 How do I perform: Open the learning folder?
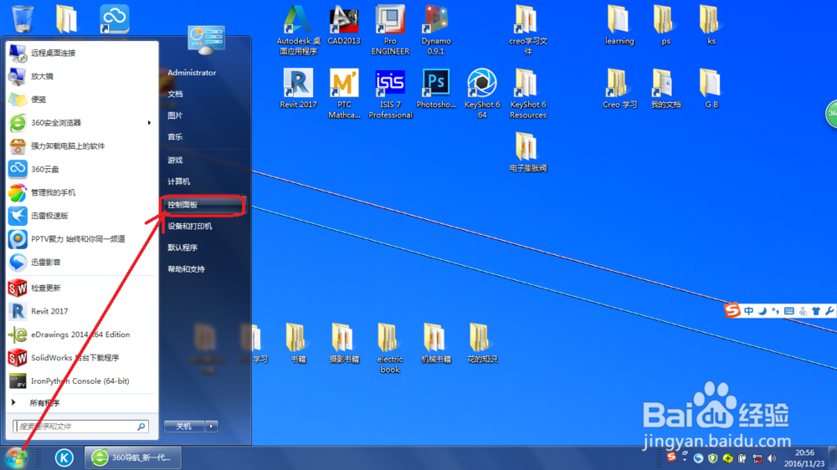619,26
